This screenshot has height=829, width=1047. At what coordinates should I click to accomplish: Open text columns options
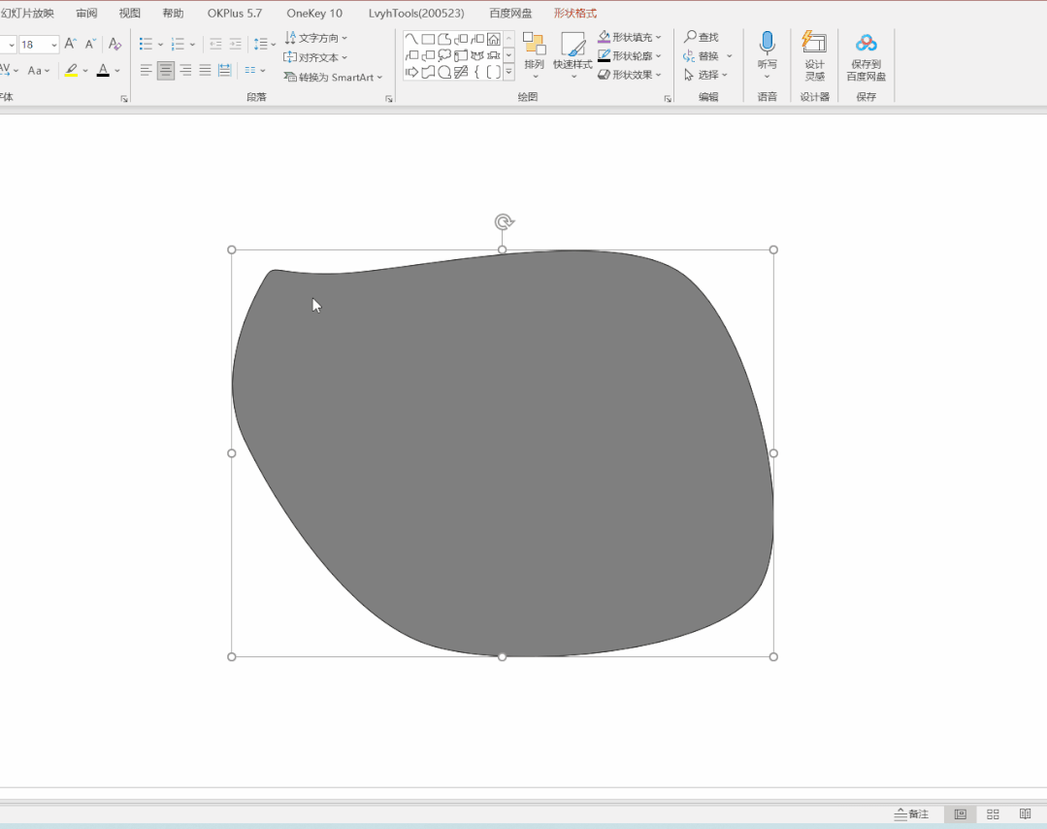pos(254,70)
